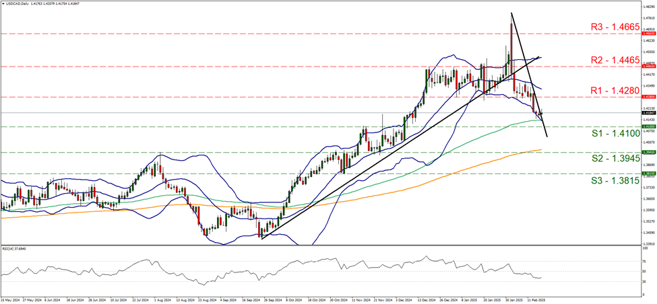Click the small triangle beside USDCAD,Daily title
Screen dimensions: 657x304
point(3,5)
